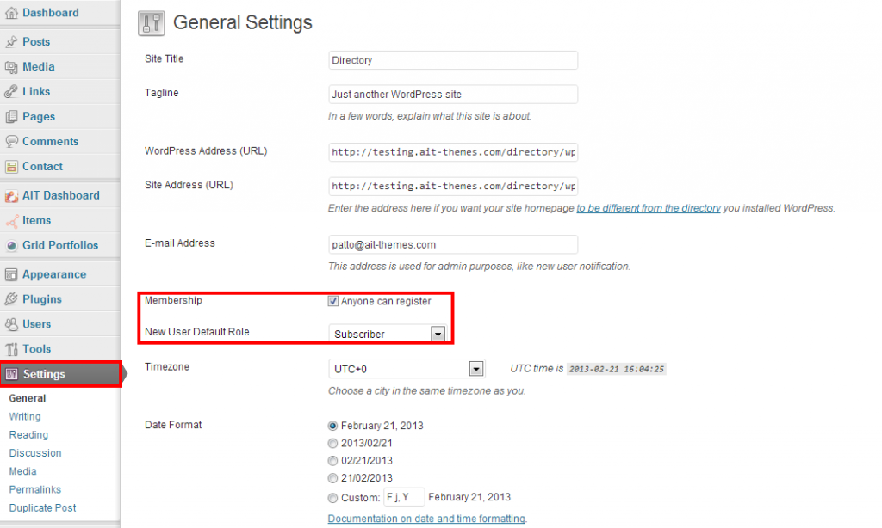
Task: Click the Media icon in sidebar
Action: (x=12, y=67)
